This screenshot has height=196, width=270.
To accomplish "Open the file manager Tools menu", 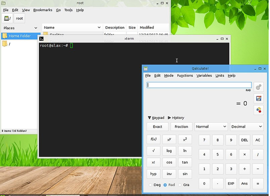I will (x=69, y=10).
